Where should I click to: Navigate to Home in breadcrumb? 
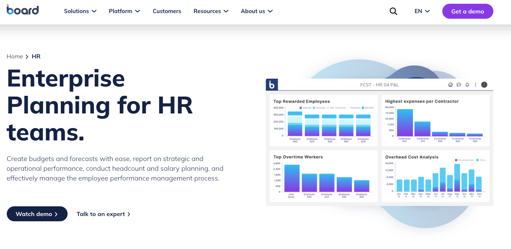point(15,57)
